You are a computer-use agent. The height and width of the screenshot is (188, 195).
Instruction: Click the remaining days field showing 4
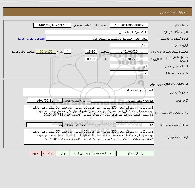point(68,51)
